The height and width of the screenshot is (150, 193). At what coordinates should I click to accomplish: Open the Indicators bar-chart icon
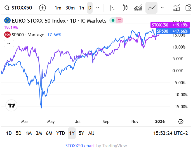point(176,8)
